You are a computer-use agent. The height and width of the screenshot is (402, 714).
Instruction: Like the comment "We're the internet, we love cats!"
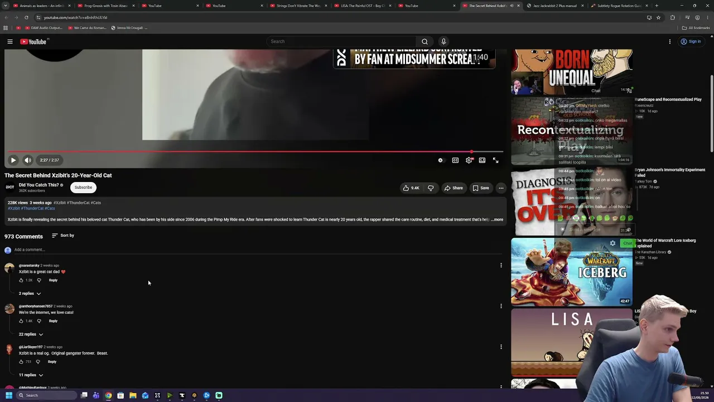click(21, 321)
